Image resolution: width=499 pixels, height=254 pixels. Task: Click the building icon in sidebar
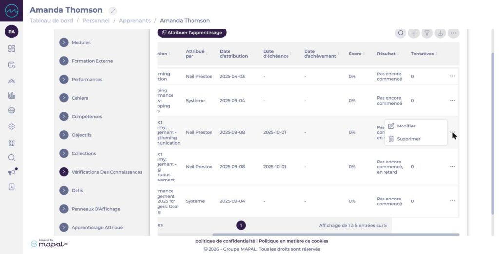click(x=12, y=143)
